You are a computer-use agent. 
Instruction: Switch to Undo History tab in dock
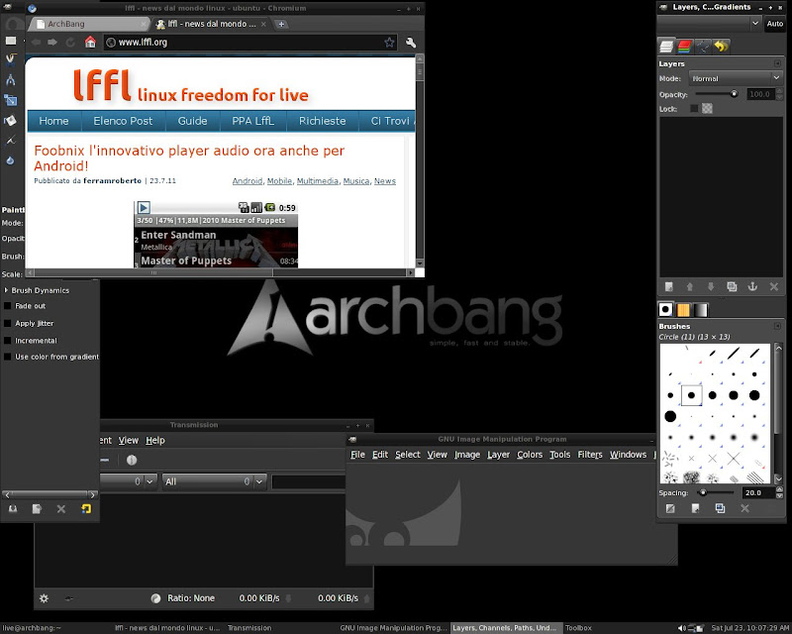(722, 47)
